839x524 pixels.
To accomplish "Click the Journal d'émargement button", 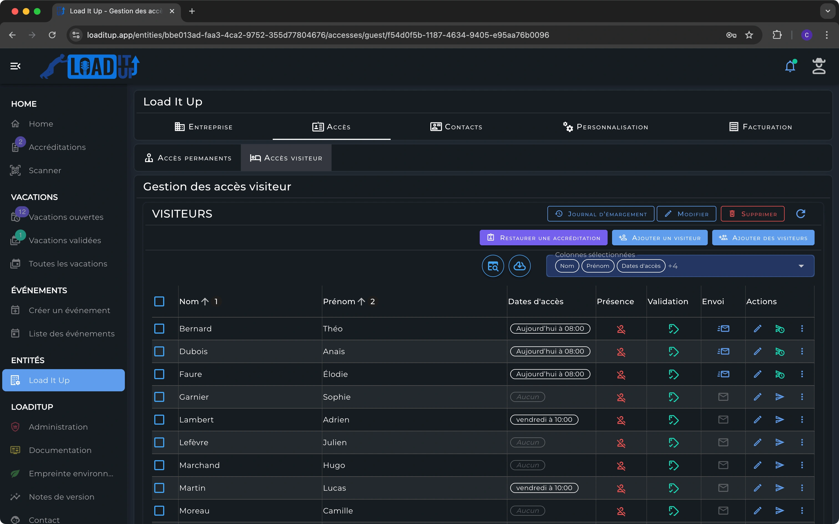I will [601, 214].
